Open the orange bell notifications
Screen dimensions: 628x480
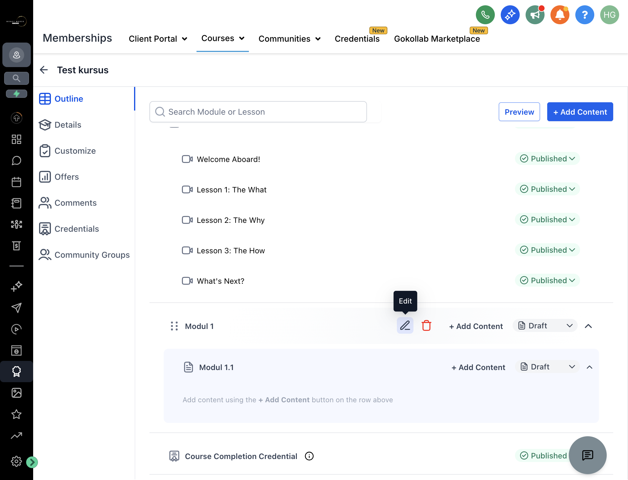(560, 15)
